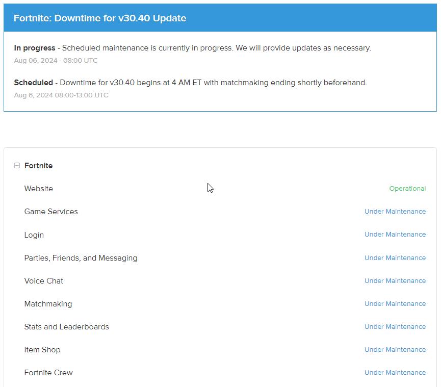Select the Matchmaking component
The width and height of the screenshot is (441, 387).
[48, 304]
